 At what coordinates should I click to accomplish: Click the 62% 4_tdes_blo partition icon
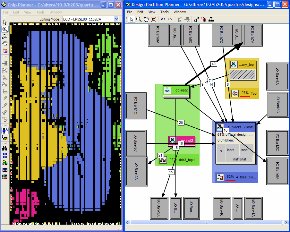click(x=220, y=177)
